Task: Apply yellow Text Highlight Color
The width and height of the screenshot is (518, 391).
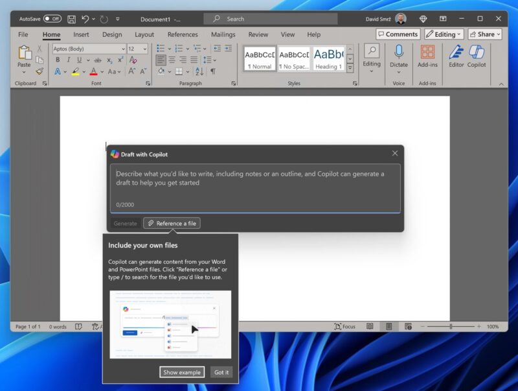Action: (76, 71)
